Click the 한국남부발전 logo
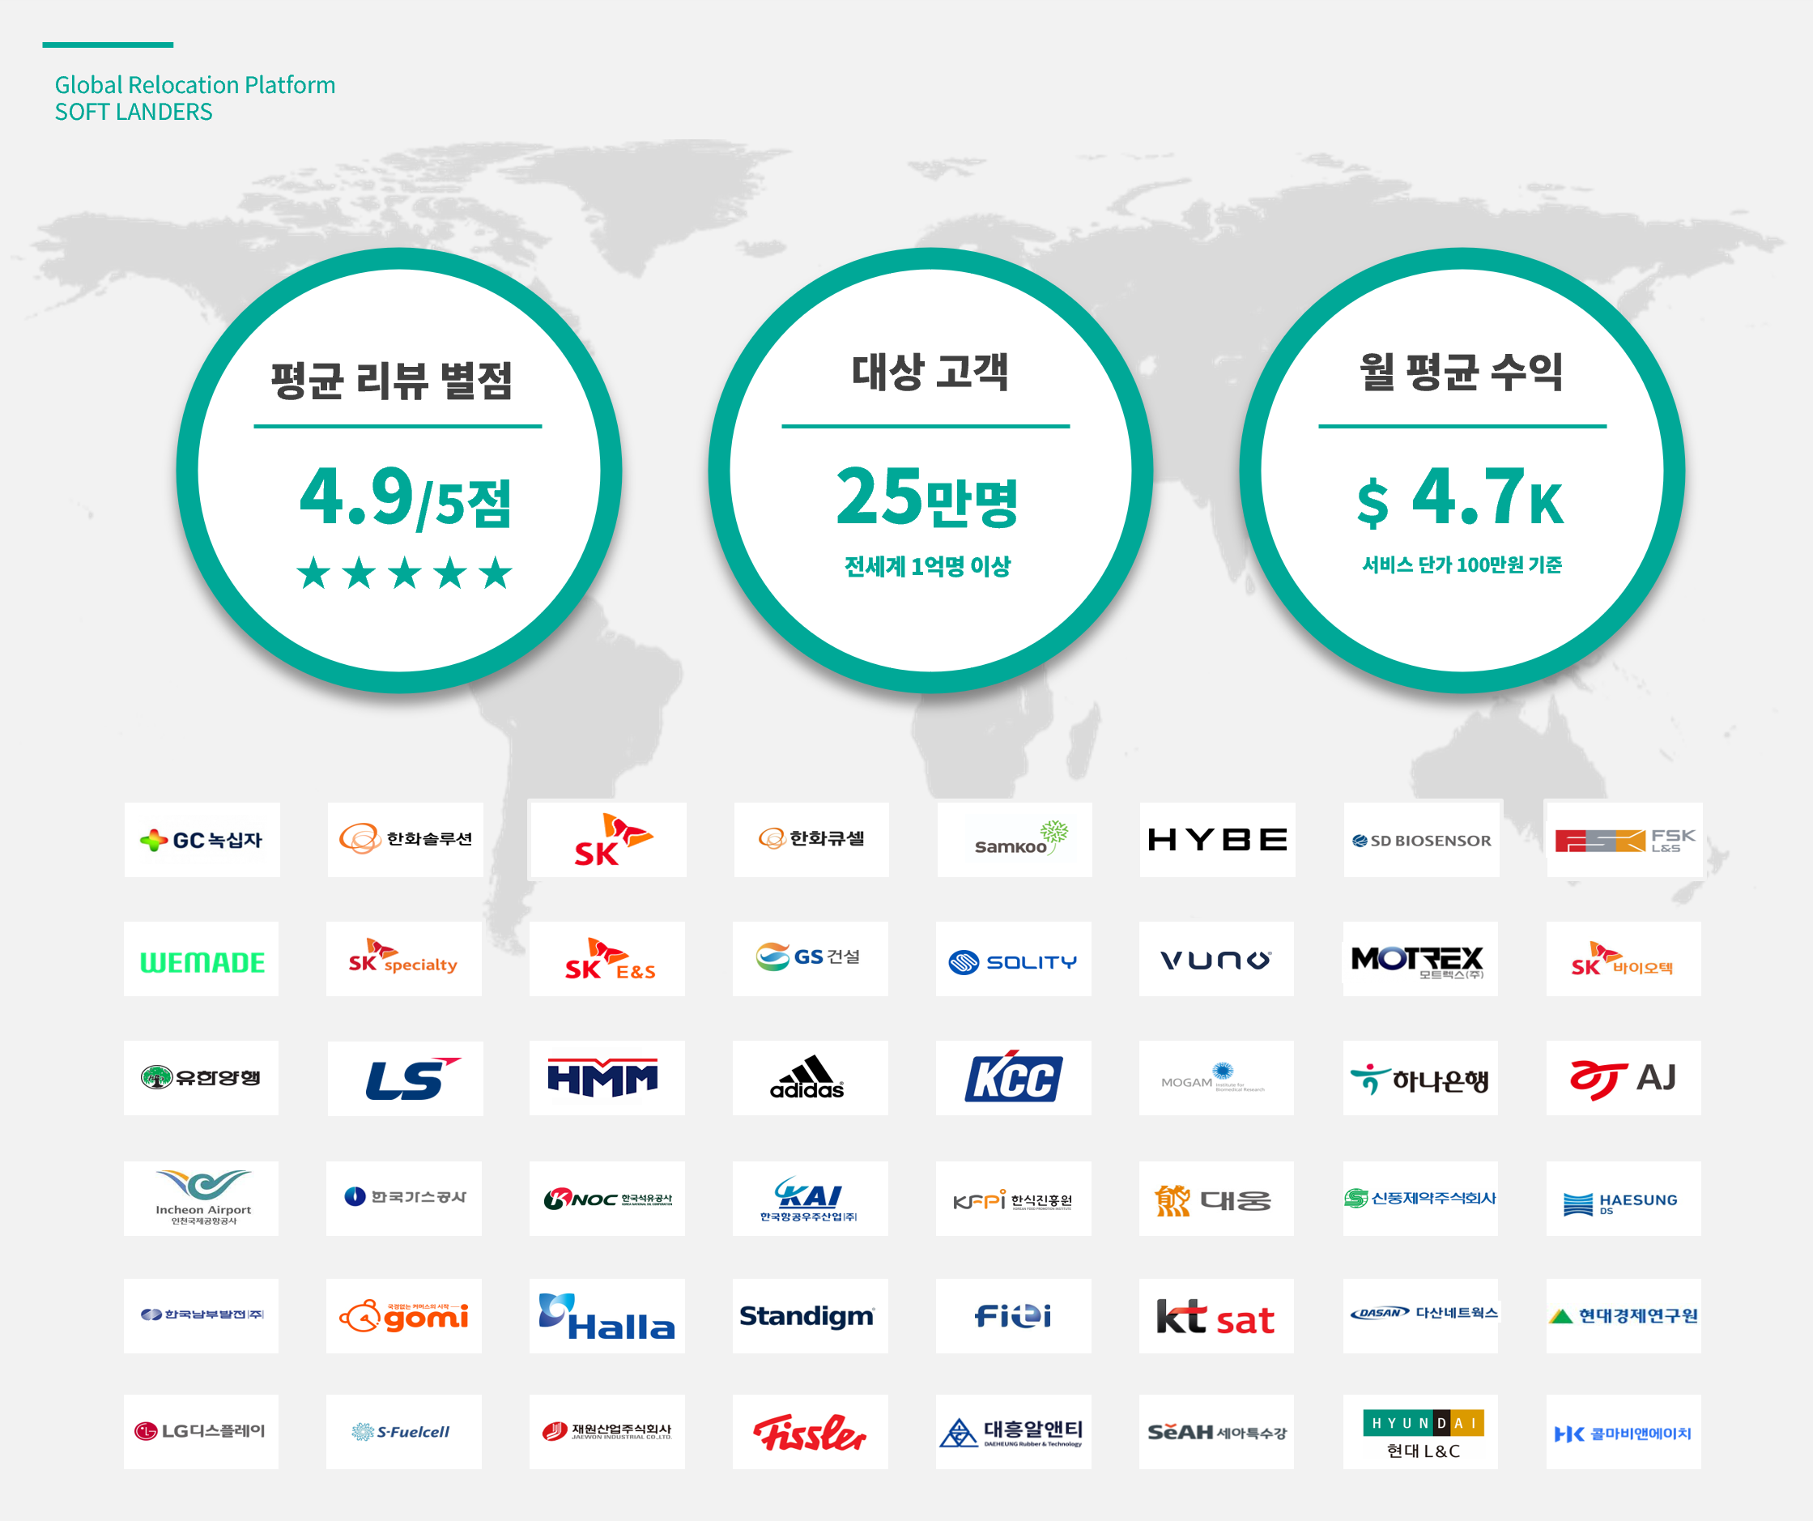 201,1315
